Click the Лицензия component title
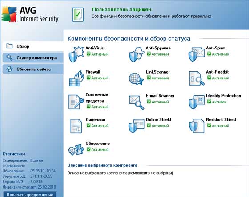The width and height of the screenshot is (249, 197). click(x=95, y=119)
